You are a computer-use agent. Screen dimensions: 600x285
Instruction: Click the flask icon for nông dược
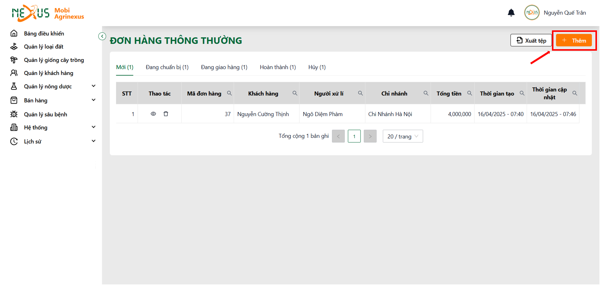[14, 86]
